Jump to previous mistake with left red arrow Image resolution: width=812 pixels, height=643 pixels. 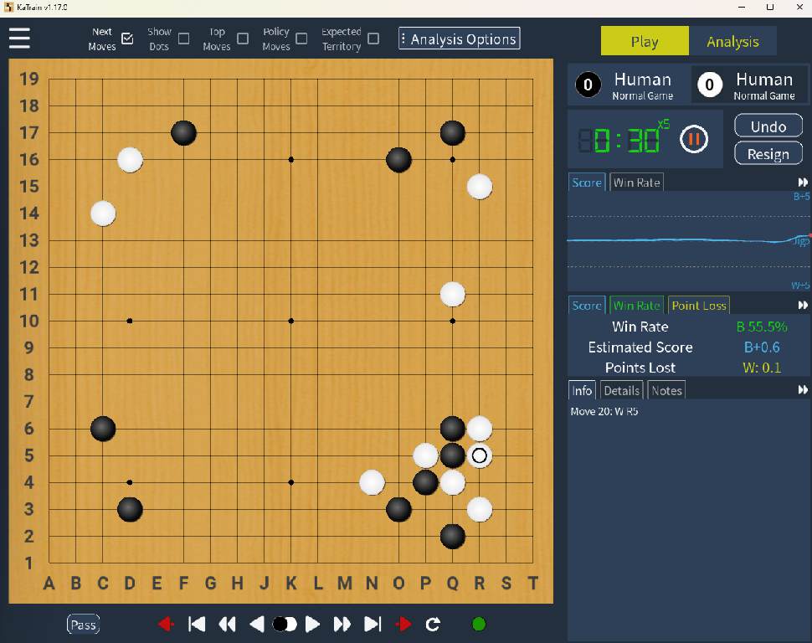[166, 624]
